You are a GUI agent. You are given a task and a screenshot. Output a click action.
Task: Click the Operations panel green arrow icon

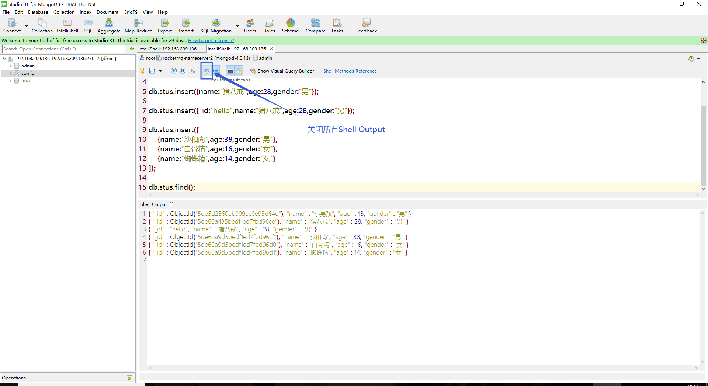pos(129,378)
